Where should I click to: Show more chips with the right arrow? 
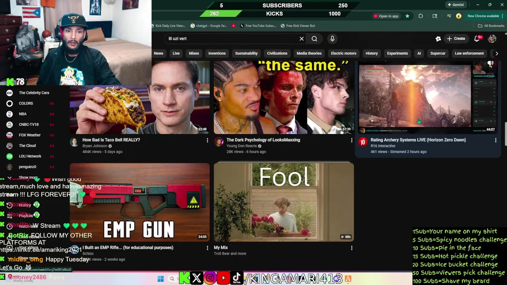[x=497, y=53]
